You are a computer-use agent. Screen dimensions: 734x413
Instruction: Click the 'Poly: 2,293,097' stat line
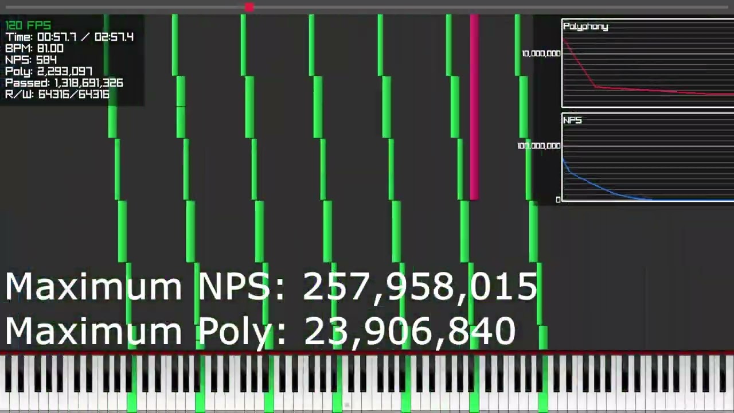click(49, 72)
